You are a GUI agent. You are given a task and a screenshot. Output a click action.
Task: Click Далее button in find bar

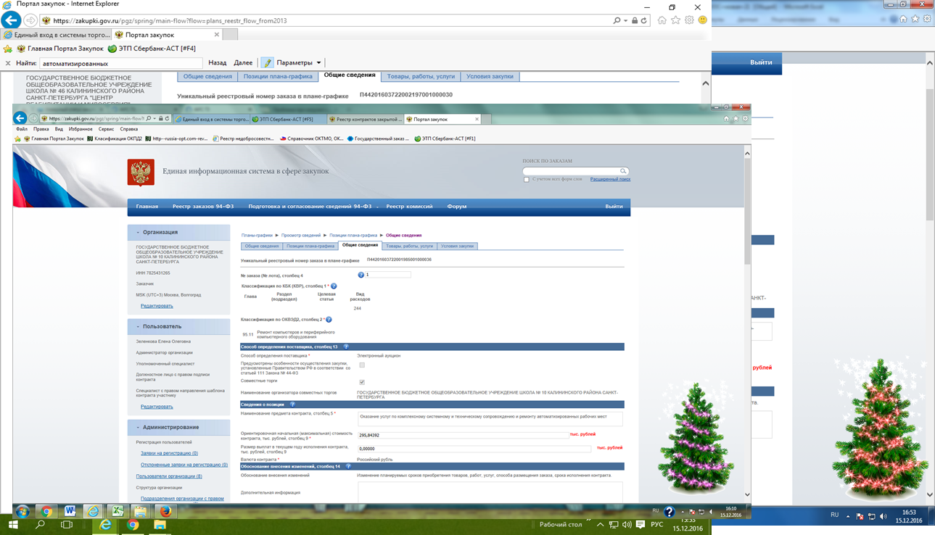click(243, 63)
